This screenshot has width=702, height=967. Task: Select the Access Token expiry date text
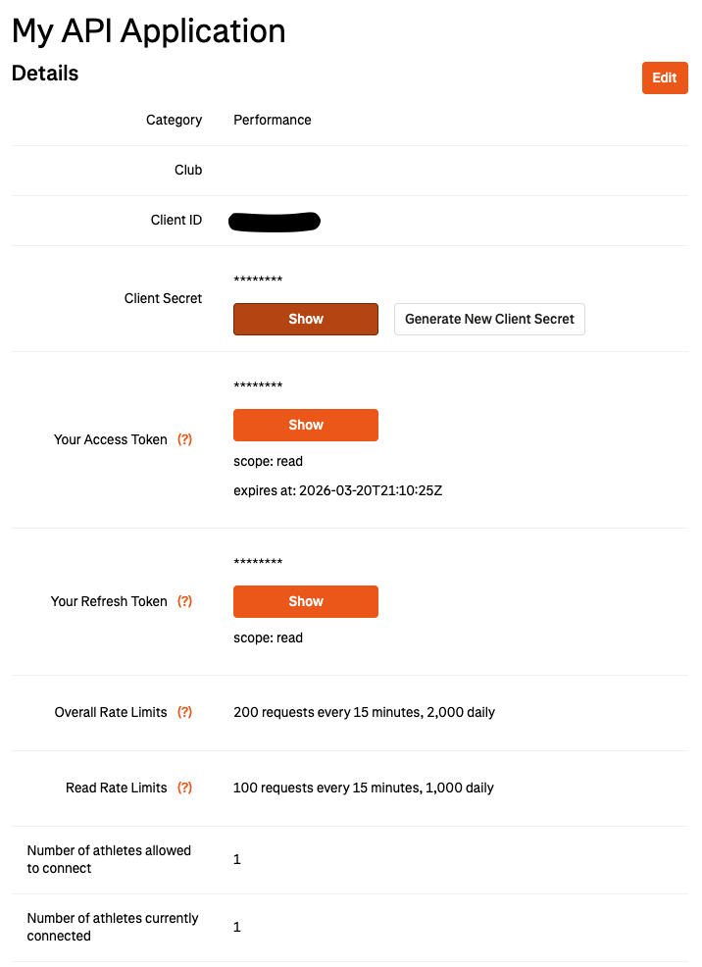pos(338,490)
